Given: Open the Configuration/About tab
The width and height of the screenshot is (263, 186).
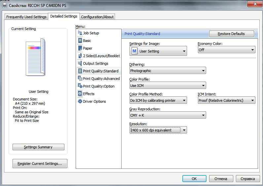Looking at the screenshot, I should pyautogui.click(x=97, y=17).
